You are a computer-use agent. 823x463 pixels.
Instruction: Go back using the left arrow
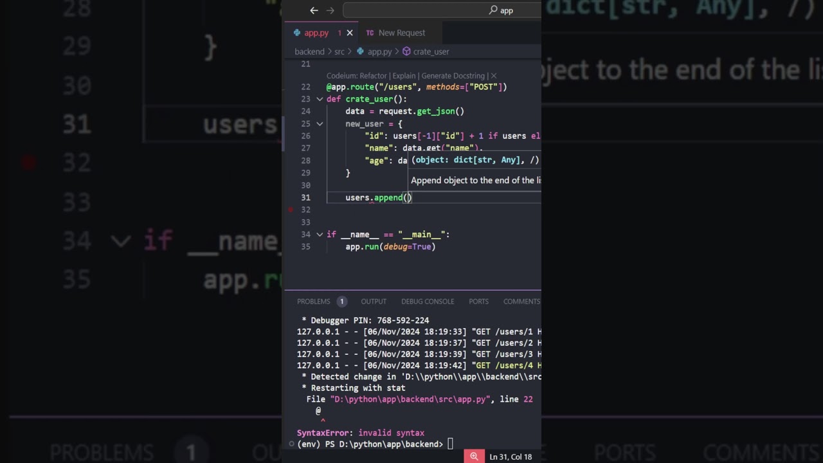314,10
